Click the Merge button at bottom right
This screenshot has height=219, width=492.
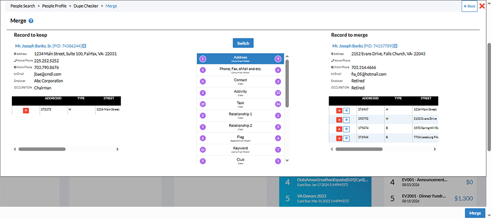pos(475,213)
